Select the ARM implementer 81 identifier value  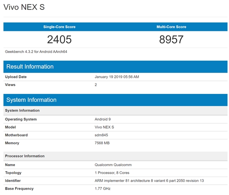click(x=149, y=180)
